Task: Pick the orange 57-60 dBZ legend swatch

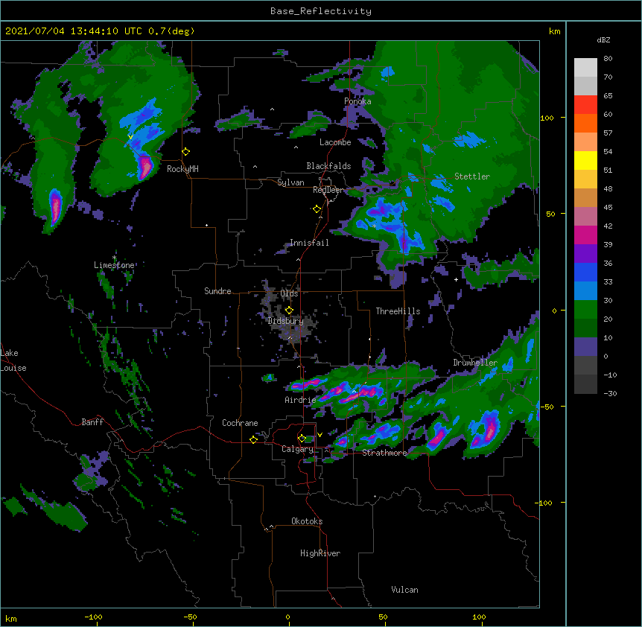Action: click(585, 123)
